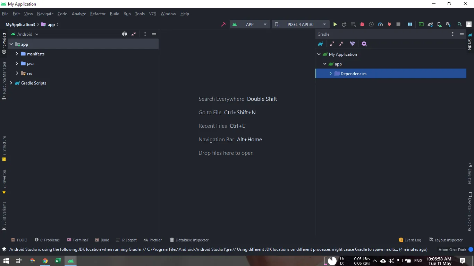Screen dimensions: 474x266
Task: Open Database Inspector tool window
Action: (x=189, y=240)
